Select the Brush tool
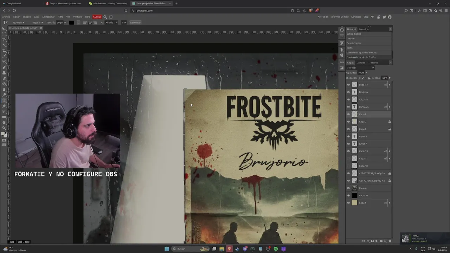The image size is (450, 253). 4,67
